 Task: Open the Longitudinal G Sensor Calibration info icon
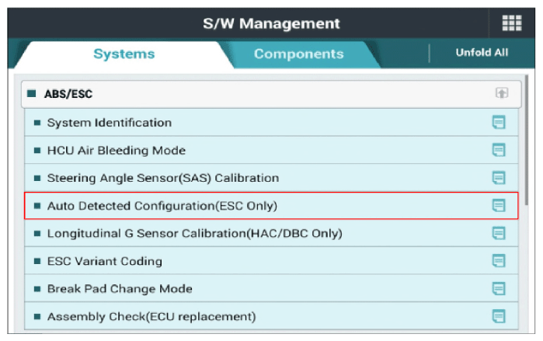click(499, 233)
